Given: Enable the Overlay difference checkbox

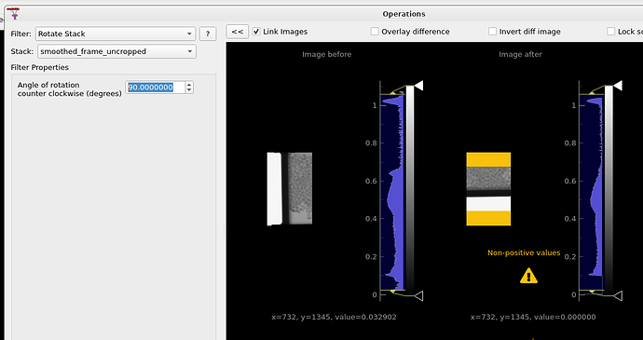Looking at the screenshot, I should coord(375,32).
